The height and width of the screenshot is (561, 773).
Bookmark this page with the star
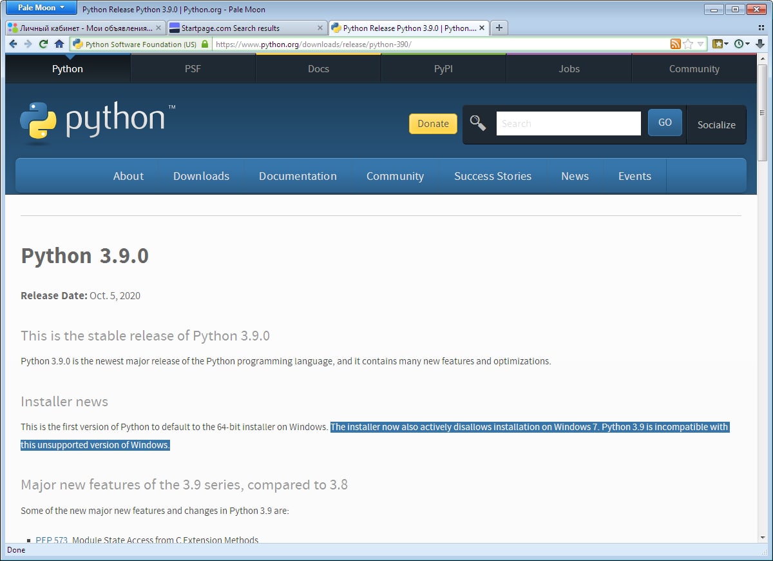pyautogui.click(x=688, y=44)
